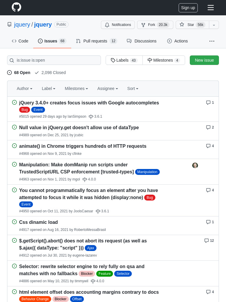
Task: Show the 68 Open issues
Action: 19,73
